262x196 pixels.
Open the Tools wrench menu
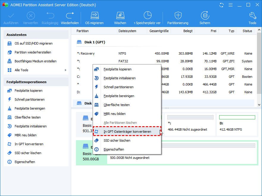pos(252,18)
